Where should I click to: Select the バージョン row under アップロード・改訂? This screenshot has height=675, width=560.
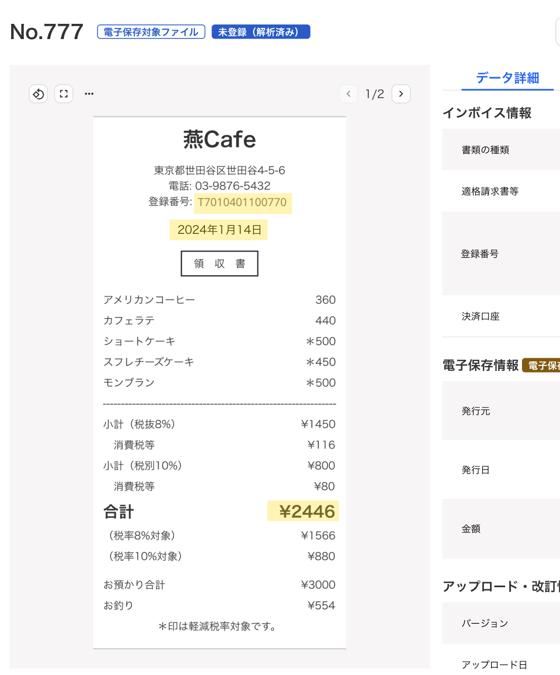(x=485, y=623)
